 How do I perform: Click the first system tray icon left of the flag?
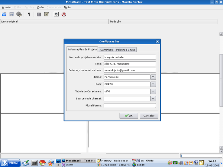pos(170,163)
